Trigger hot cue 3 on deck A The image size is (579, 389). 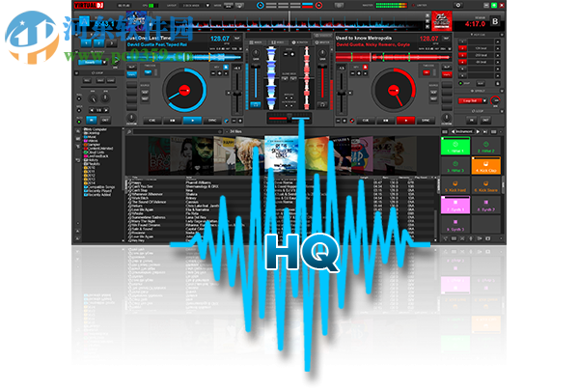click(112, 43)
